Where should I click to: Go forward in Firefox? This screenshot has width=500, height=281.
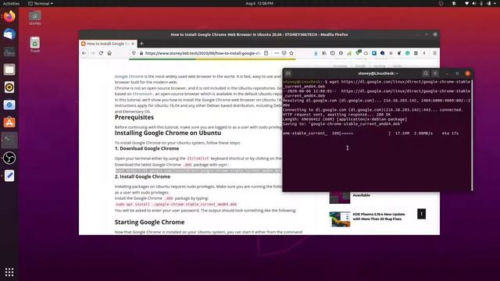click(93, 53)
